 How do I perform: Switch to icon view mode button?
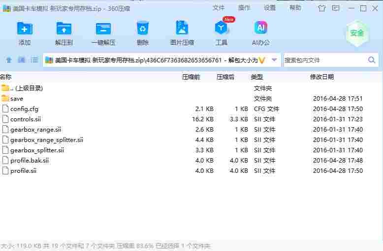[x=22, y=60]
